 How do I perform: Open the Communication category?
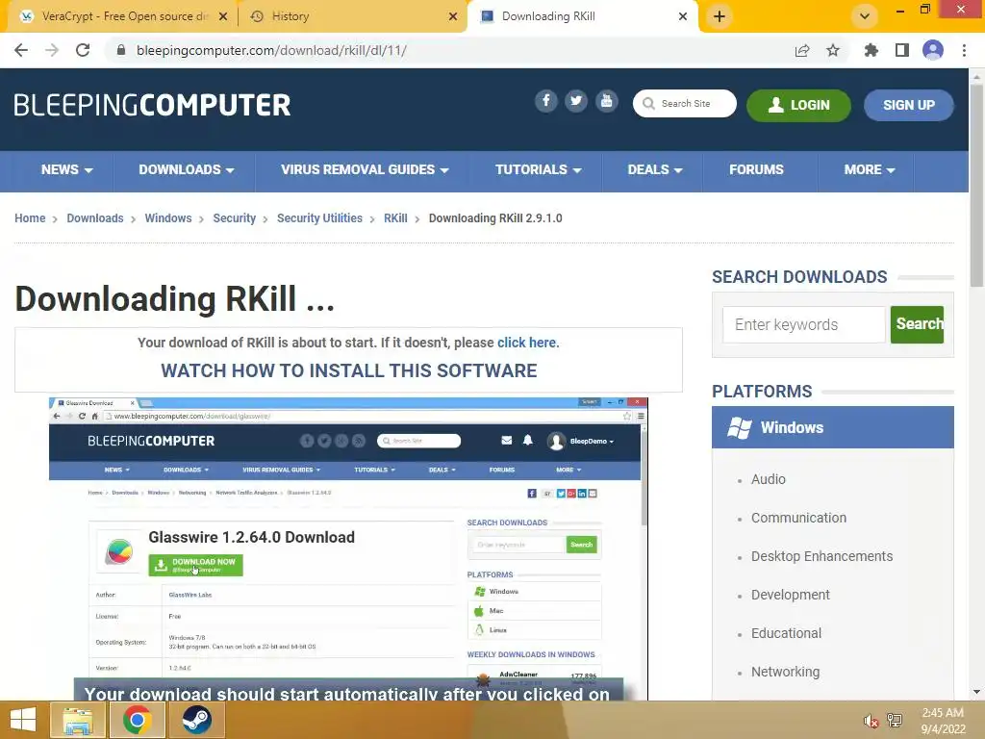click(x=798, y=518)
